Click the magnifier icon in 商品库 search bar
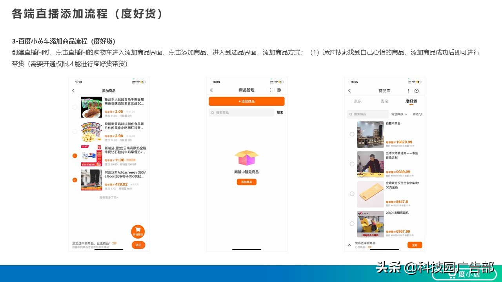Screen dimensions: 502x282 point(351,114)
